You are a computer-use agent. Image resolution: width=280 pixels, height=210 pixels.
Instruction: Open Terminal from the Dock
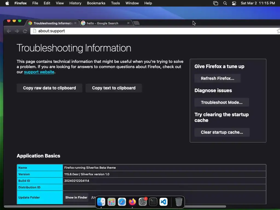click(x=153, y=202)
